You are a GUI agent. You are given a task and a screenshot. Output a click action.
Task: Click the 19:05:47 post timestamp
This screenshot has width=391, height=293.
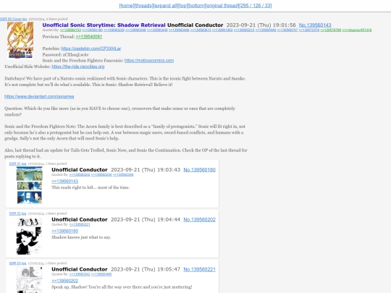pos(169,269)
